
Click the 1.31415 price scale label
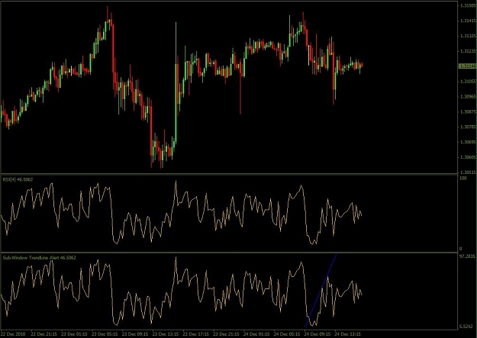[x=469, y=21]
